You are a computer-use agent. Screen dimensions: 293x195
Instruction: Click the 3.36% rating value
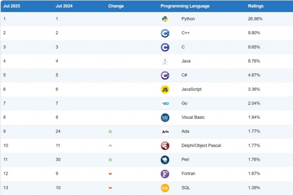[x=254, y=89]
